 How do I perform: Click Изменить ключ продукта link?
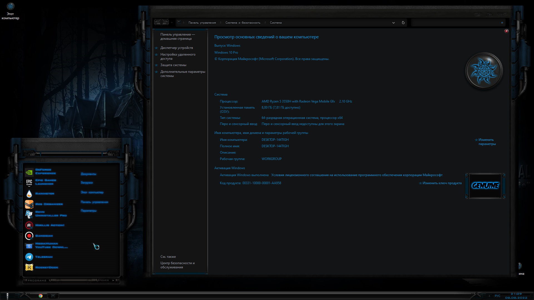click(442, 183)
